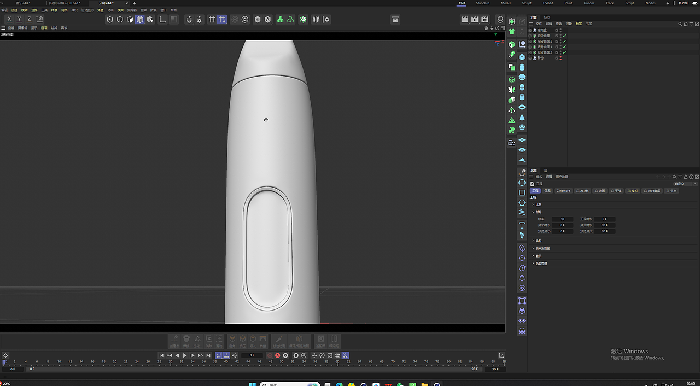Switch to the 多边形风格 马 山.c4d document tab
The height and width of the screenshot is (386, 700).
(x=65, y=3)
